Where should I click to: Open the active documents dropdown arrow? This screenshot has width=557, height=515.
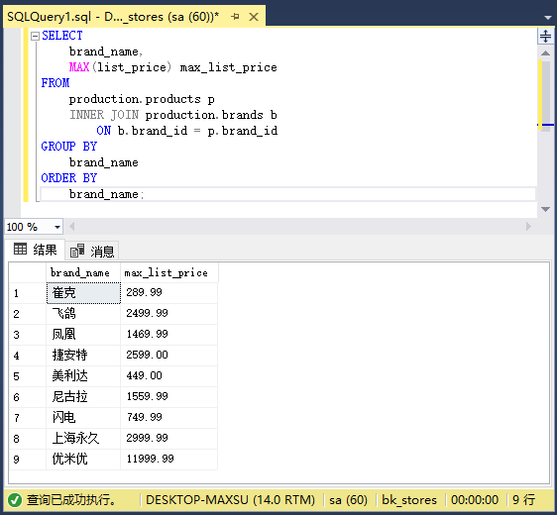point(547,17)
